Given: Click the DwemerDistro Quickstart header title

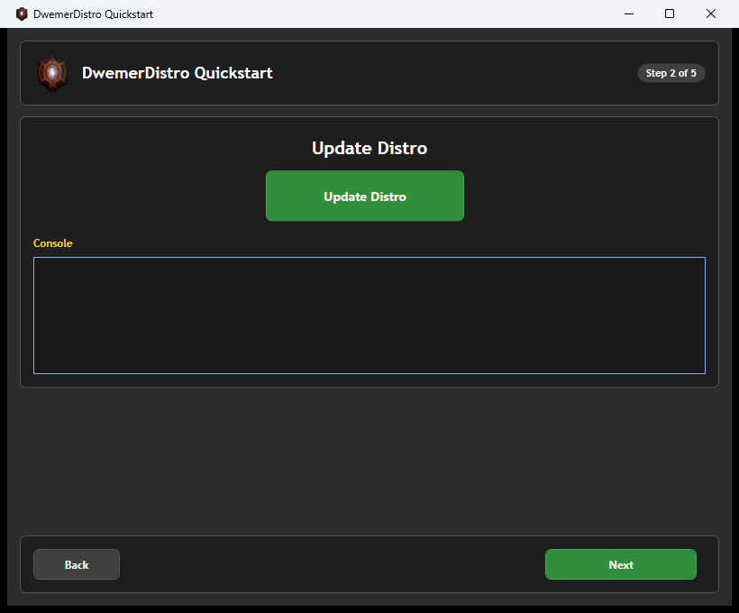Looking at the screenshot, I should click(x=178, y=73).
